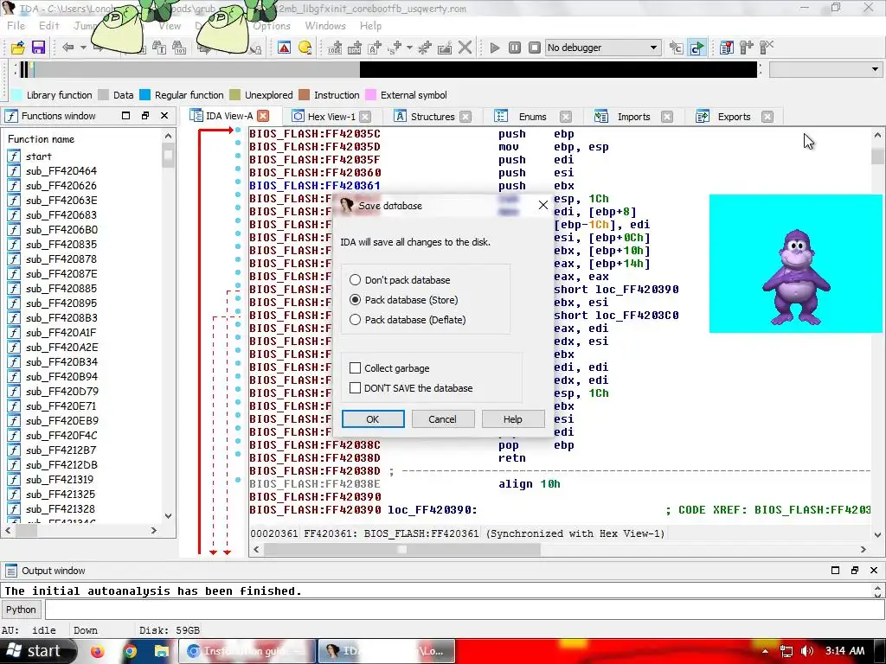
Task: Expand the back arrow history dropdown
Action: (x=83, y=48)
